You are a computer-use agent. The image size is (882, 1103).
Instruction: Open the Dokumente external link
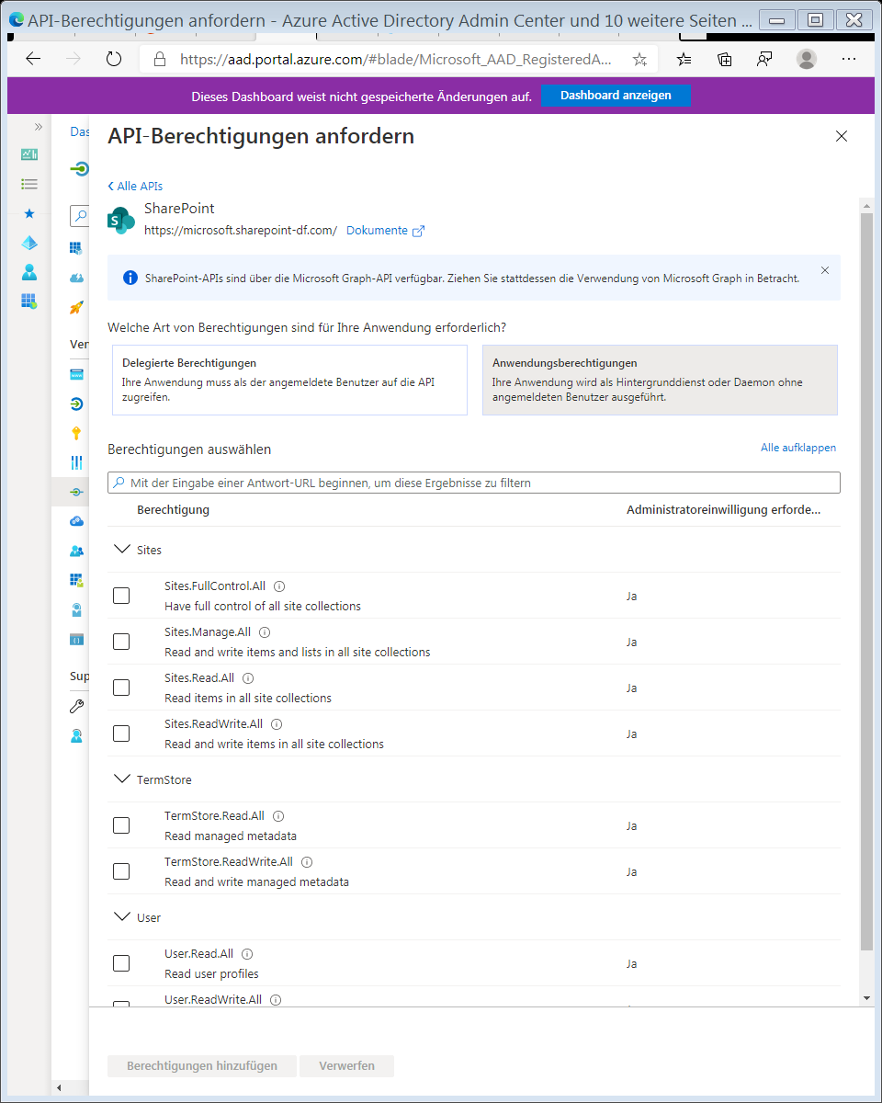coord(385,231)
